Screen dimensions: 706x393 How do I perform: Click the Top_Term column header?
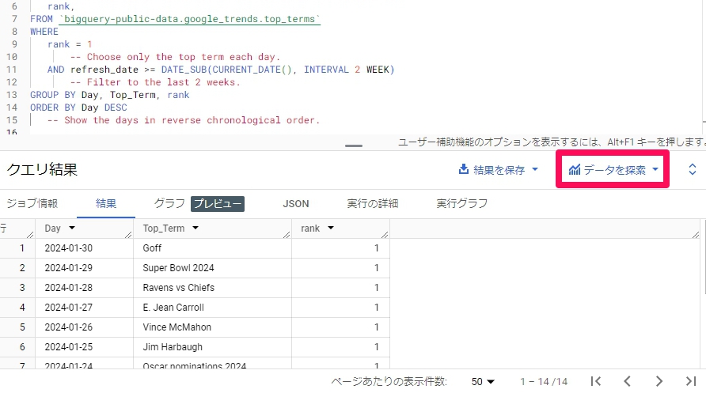[213, 229]
